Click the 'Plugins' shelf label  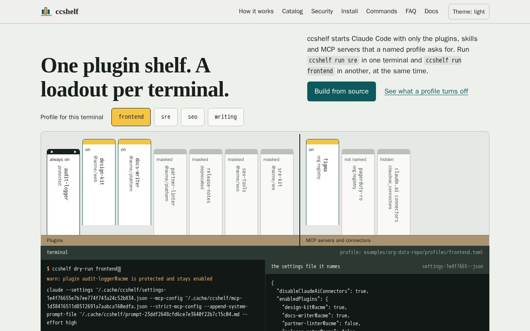[x=55, y=240]
